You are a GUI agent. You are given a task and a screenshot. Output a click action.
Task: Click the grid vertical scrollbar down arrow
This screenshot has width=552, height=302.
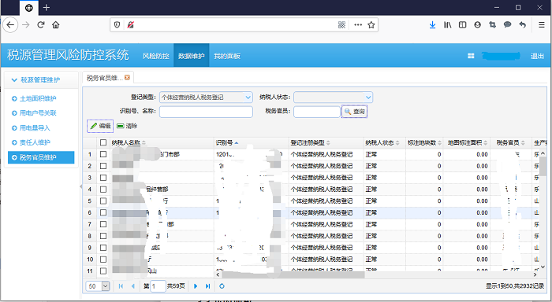tap(543, 267)
